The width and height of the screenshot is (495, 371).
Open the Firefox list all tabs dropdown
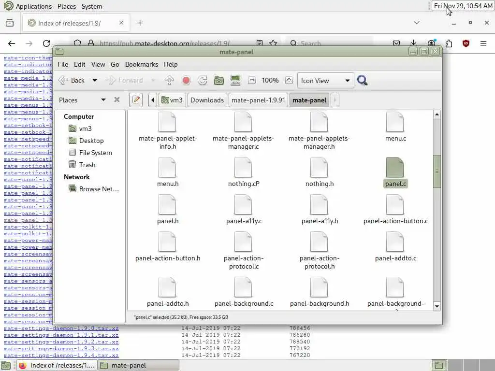417,23
